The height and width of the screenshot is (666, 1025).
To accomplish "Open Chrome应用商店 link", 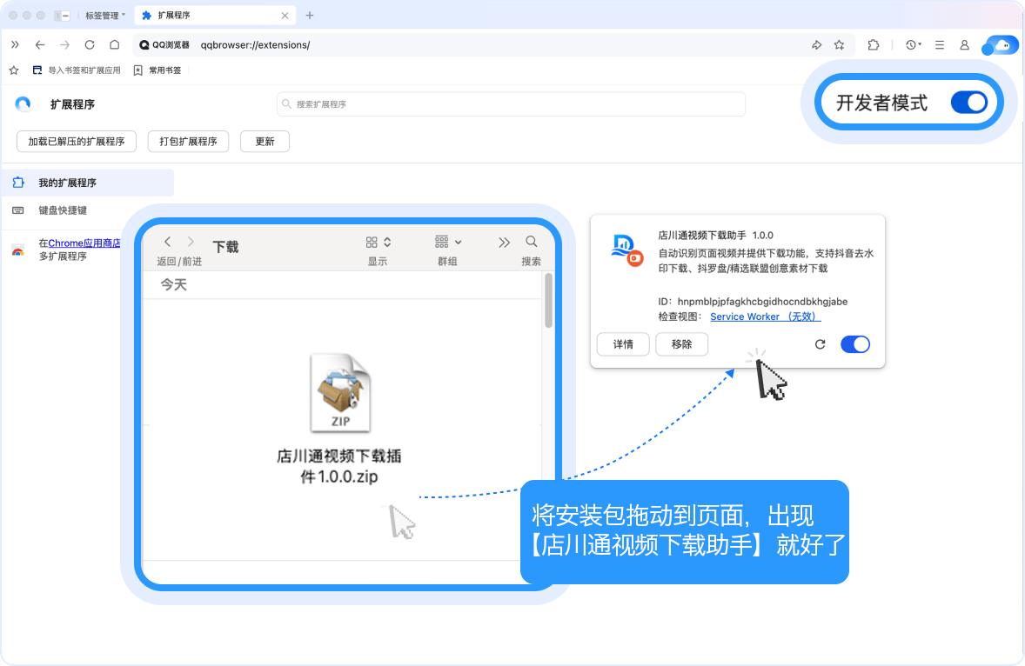I will 84,243.
